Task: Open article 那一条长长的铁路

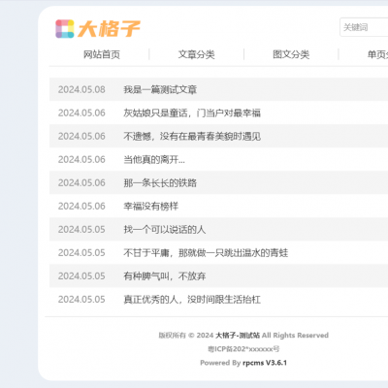Action: (x=160, y=182)
